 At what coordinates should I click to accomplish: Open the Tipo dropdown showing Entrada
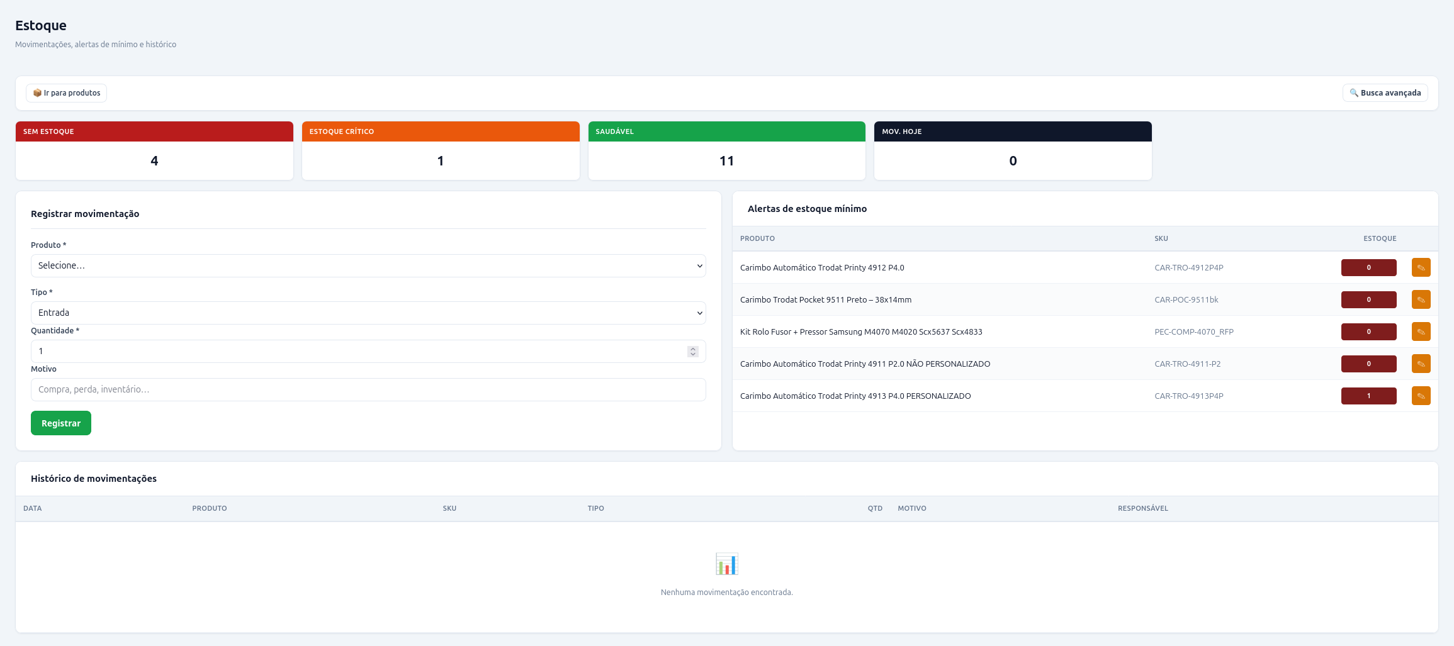(368, 313)
